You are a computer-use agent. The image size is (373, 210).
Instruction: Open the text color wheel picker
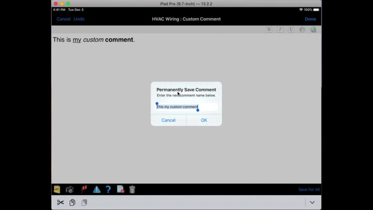pos(302,29)
